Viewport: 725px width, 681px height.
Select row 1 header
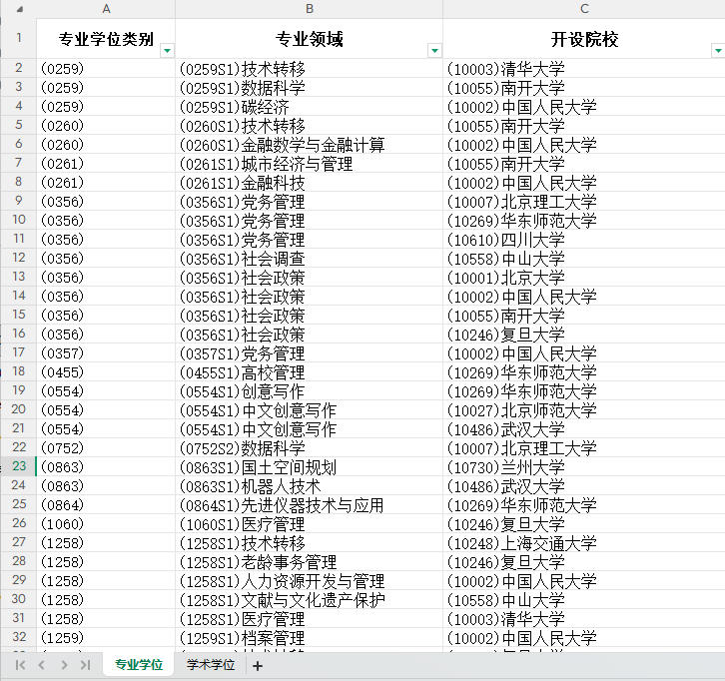click(19, 38)
